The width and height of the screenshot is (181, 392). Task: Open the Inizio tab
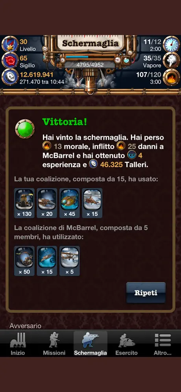[x=18, y=344]
